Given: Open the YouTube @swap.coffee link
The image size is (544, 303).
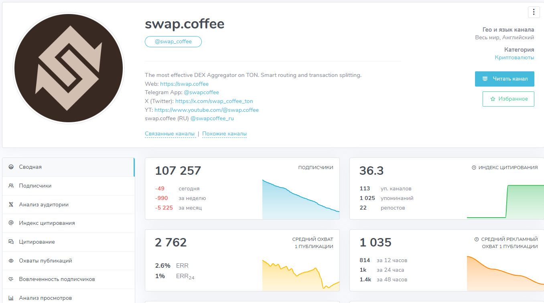Looking at the screenshot, I should coord(207,110).
